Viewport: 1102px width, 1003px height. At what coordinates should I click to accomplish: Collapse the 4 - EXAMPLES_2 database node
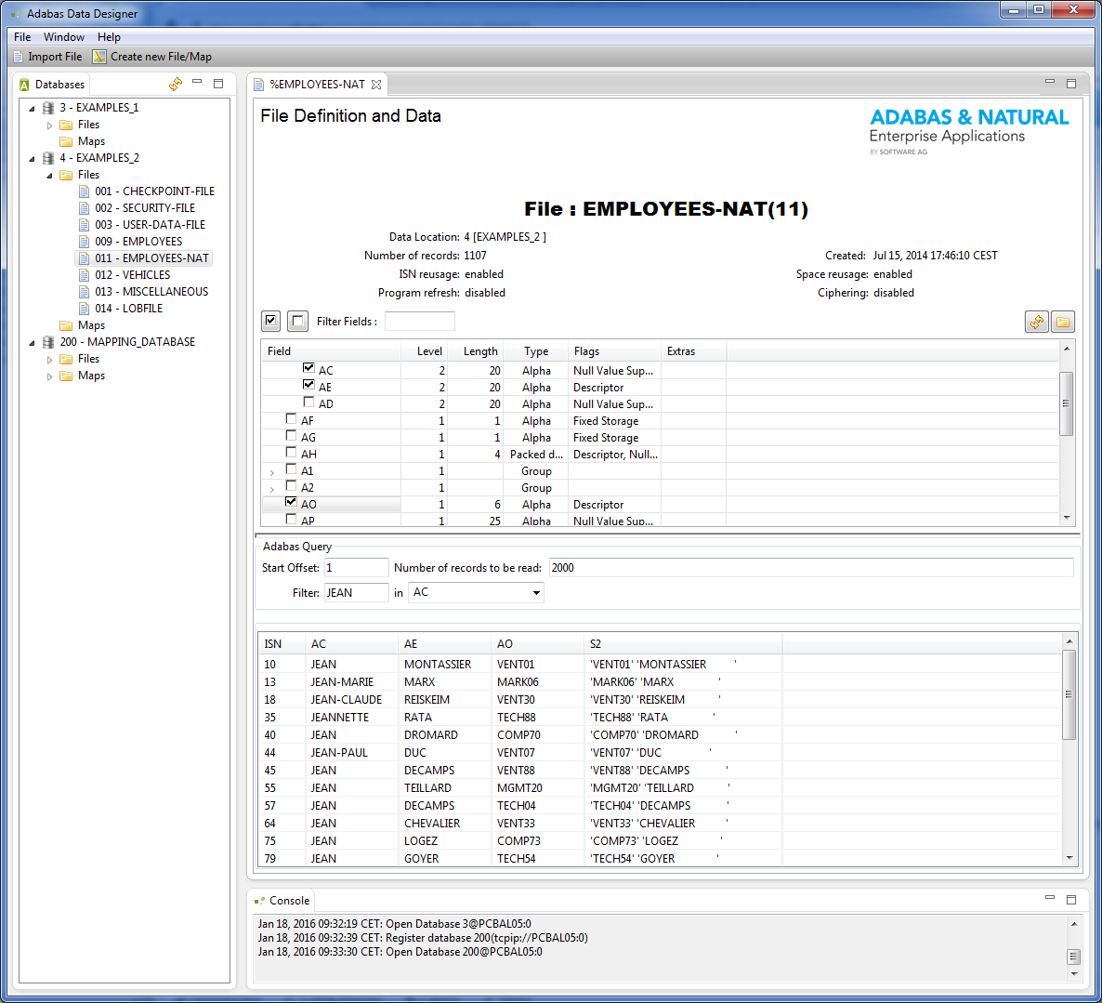coord(33,157)
